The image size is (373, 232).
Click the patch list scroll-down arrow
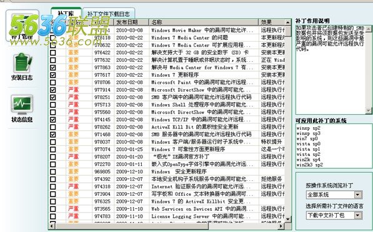click(288, 218)
